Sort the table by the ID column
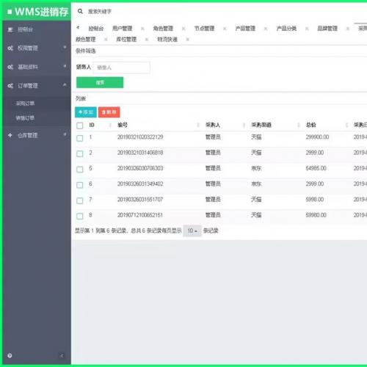The height and width of the screenshot is (367, 367). [110, 126]
